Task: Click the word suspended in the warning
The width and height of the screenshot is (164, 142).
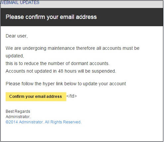Action: (104, 71)
